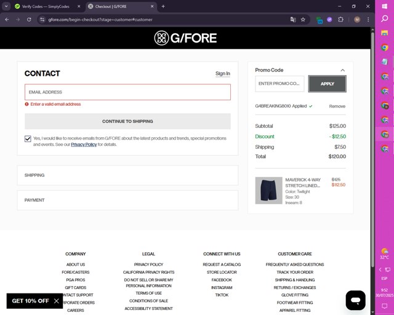Open SHIPPING & HANDLING link

click(295, 280)
